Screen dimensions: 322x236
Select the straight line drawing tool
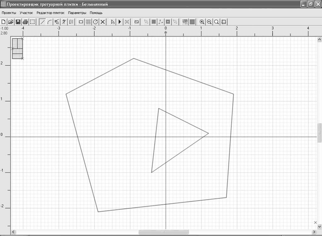coord(42,22)
